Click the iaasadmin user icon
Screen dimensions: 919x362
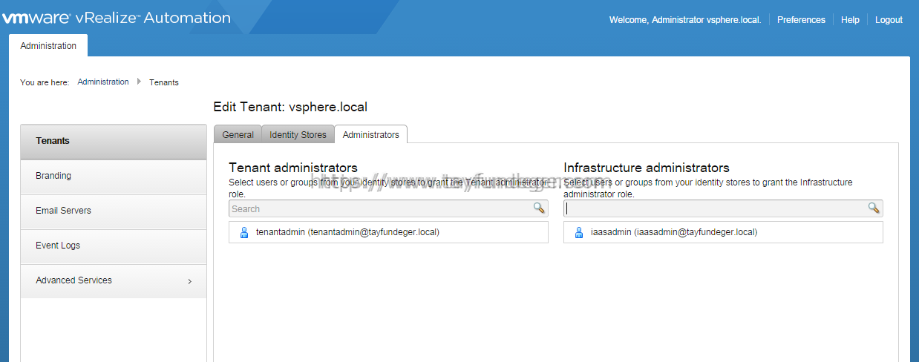point(579,232)
